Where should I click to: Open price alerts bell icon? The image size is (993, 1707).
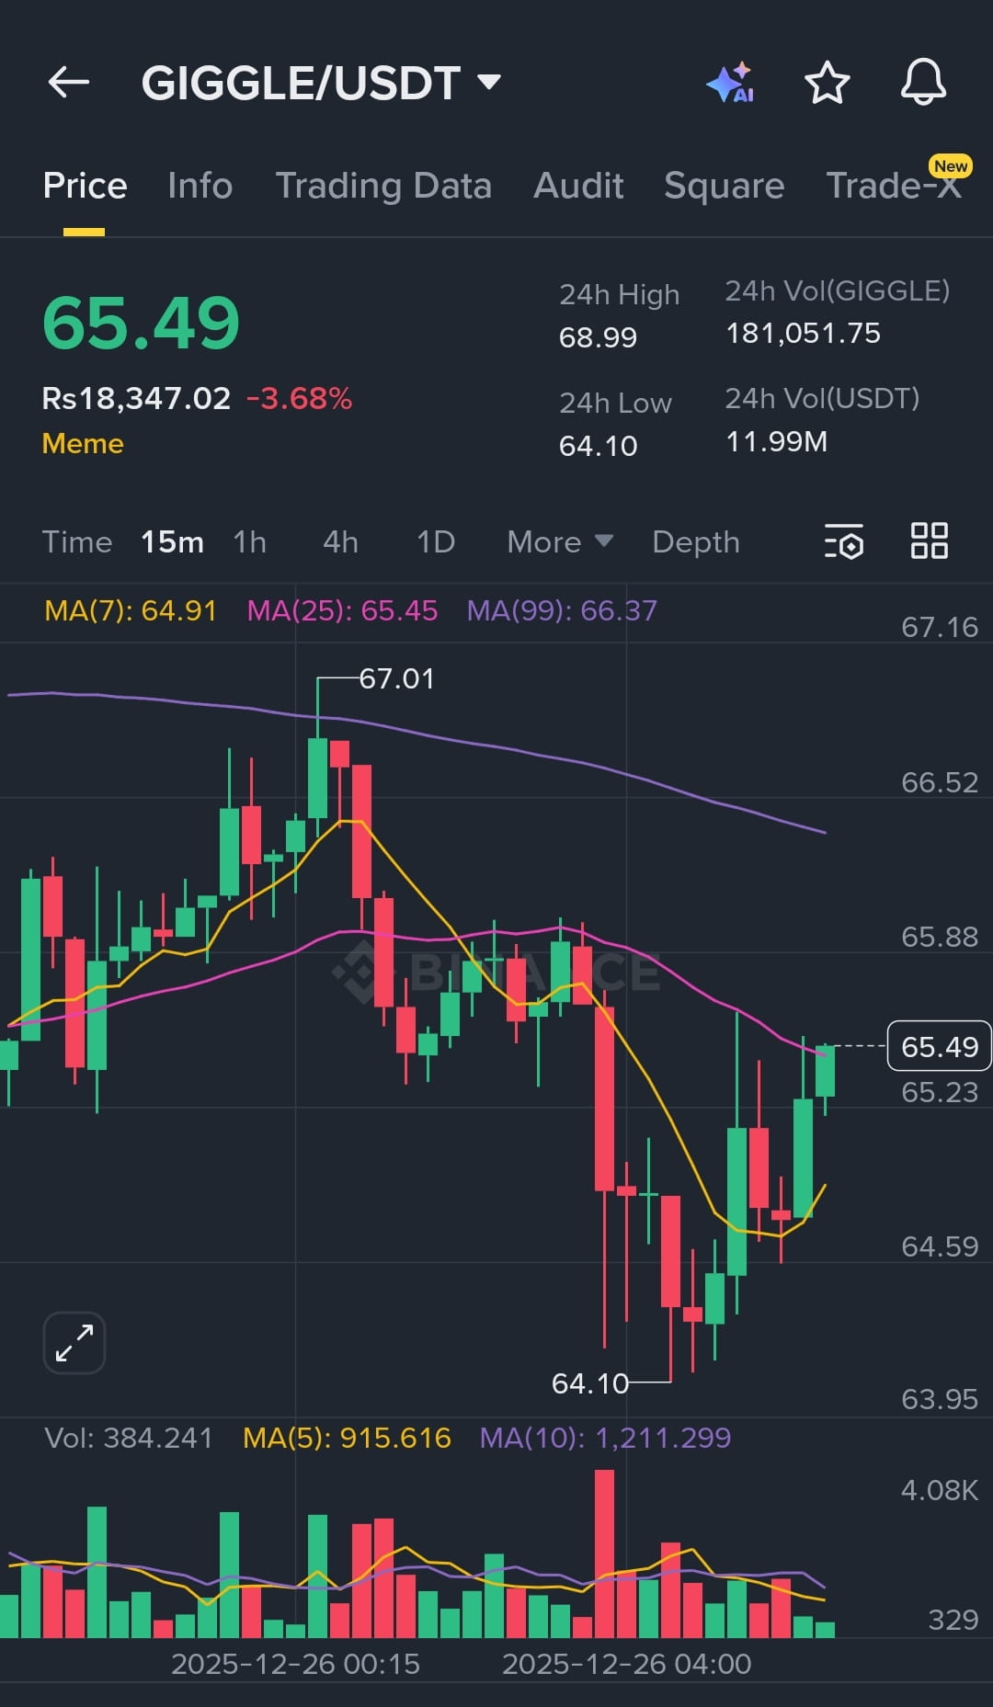[x=922, y=83]
